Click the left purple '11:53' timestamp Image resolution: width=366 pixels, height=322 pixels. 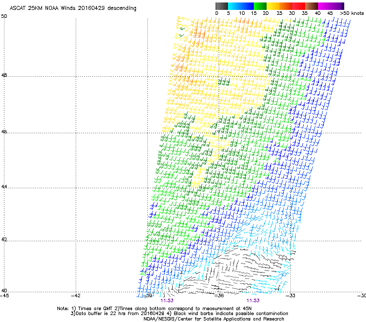pos(167,301)
